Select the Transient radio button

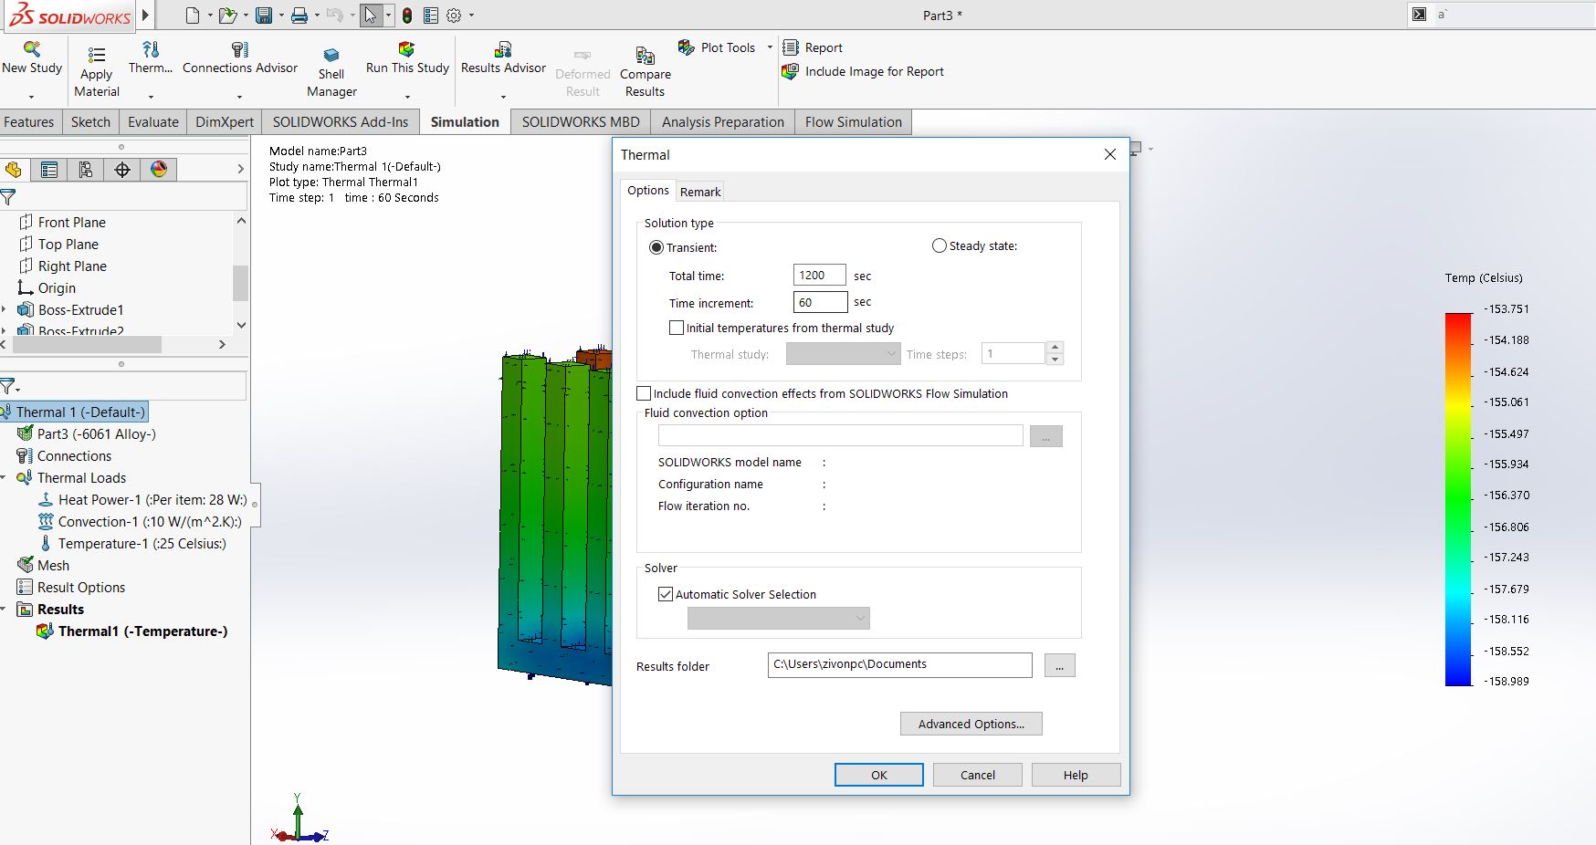point(656,247)
